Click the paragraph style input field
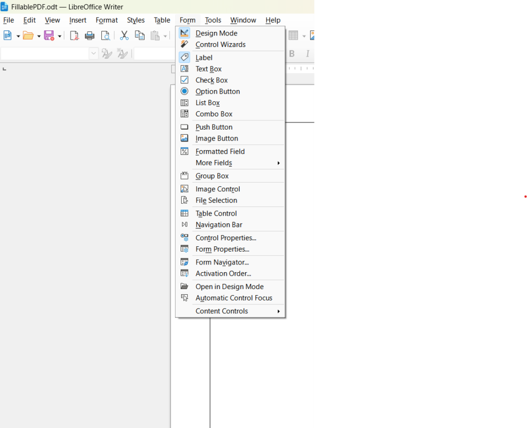The height and width of the screenshot is (428, 527). click(x=45, y=53)
